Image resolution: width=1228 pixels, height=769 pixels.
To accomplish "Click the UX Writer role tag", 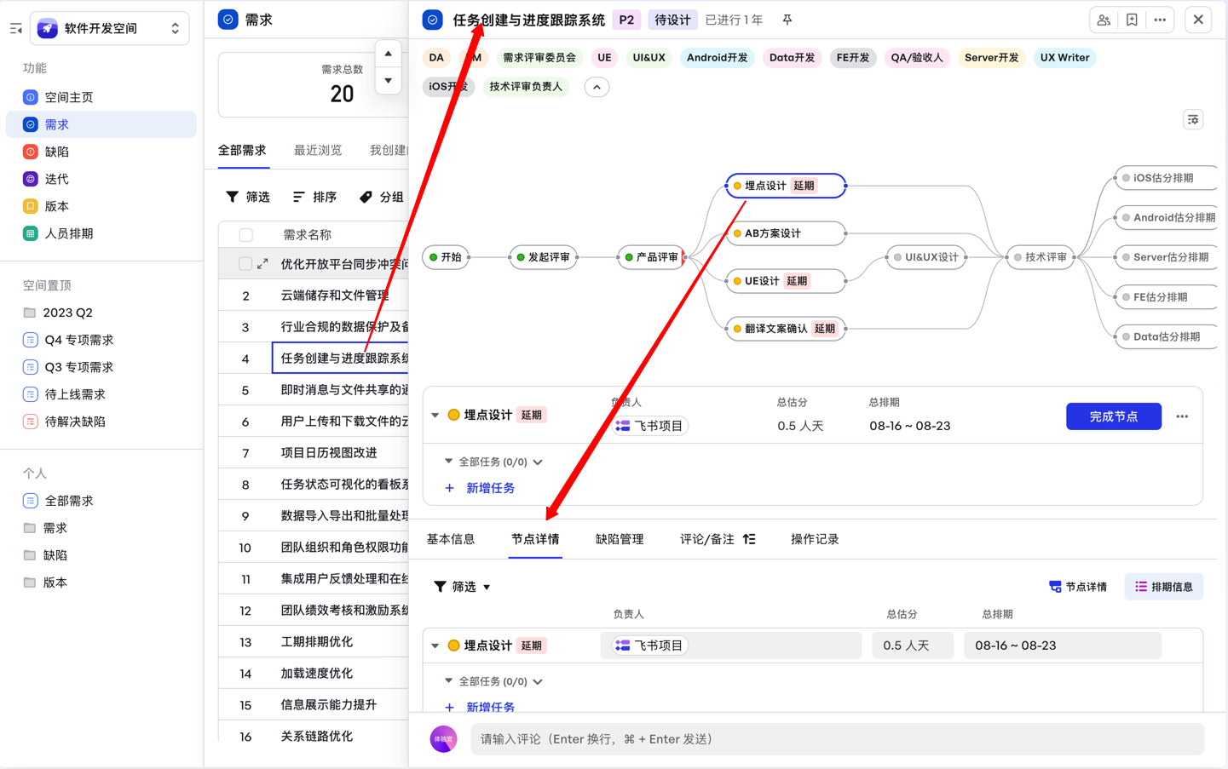I will (1064, 58).
